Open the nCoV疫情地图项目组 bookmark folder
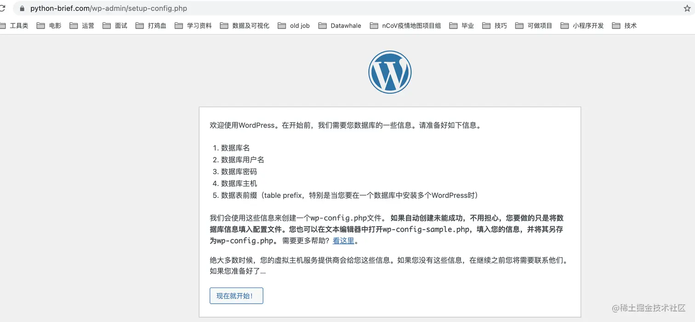Viewport: 695px width, 322px height. tap(405, 26)
